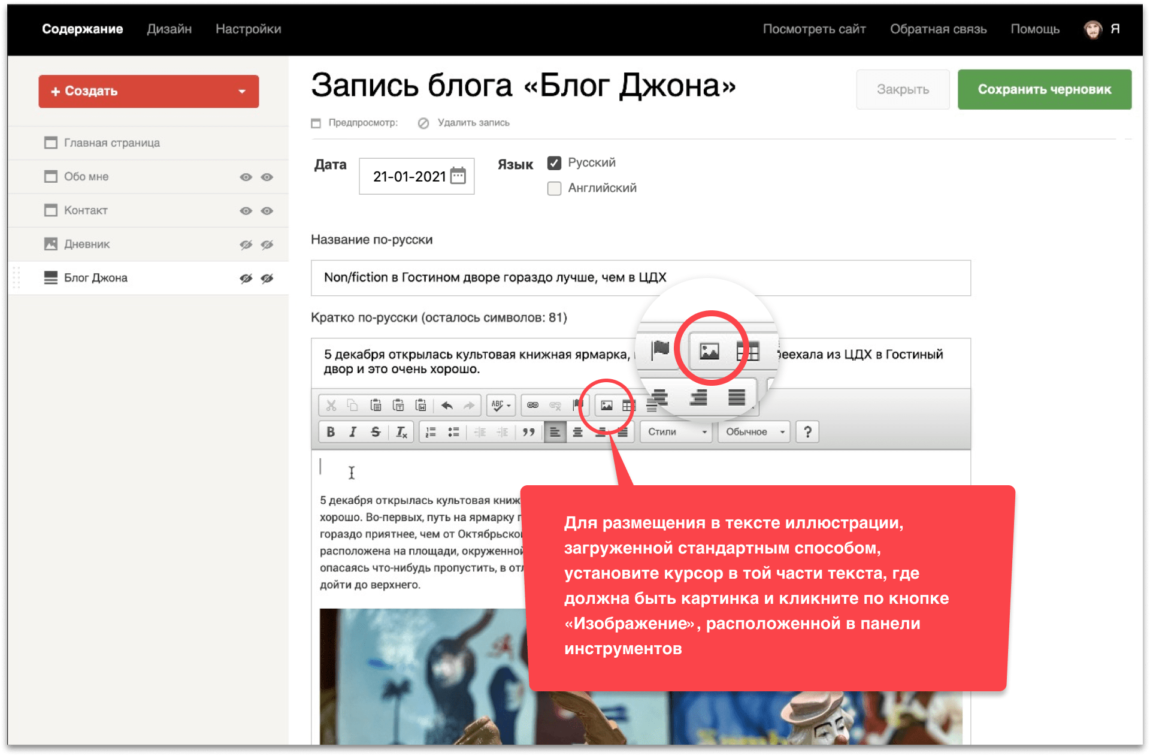
Task: Apply strikethrough formatting
Action: click(376, 432)
